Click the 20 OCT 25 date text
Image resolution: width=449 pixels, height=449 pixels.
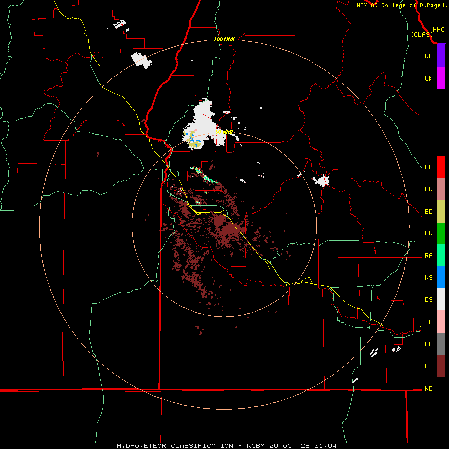click(290, 446)
